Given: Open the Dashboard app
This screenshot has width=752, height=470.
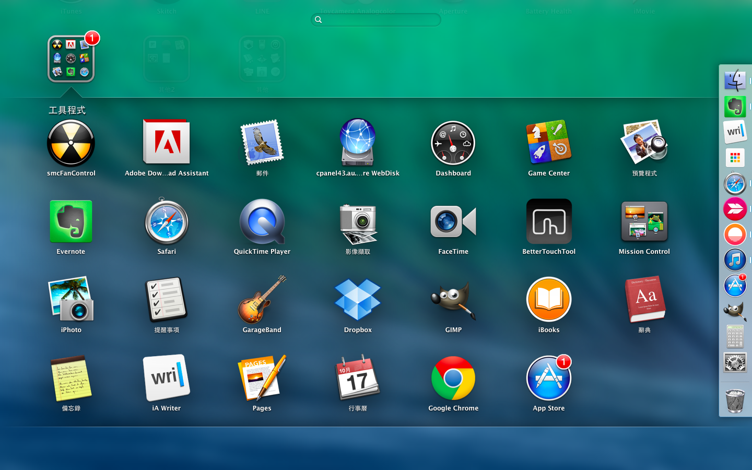Looking at the screenshot, I should coord(453,144).
